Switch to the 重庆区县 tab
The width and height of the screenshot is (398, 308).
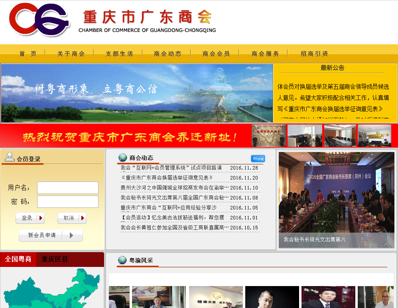click(55, 259)
